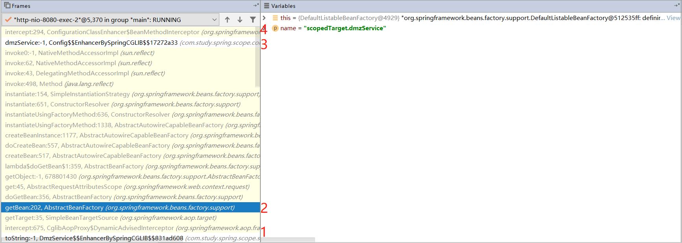Select the toString:-1 DmzService frame

[x=94, y=238]
